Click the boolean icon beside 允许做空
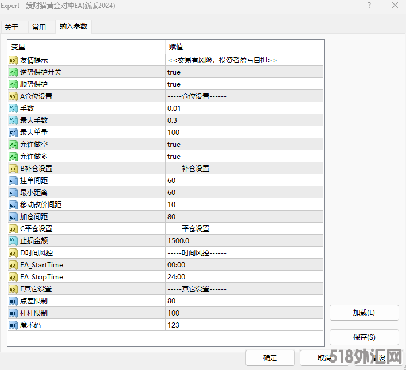This screenshot has height=370, width=406. pyautogui.click(x=13, y=145)
